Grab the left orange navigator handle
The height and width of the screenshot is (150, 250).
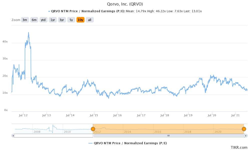[93, 129]
